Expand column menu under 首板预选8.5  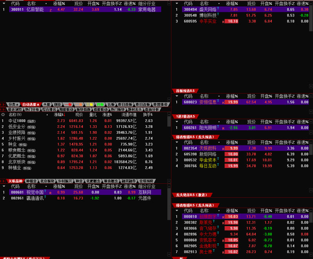[x=177, y=96]
